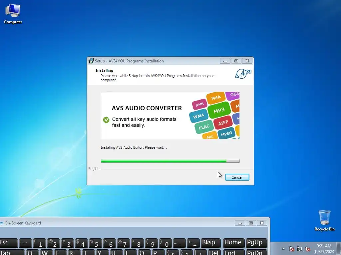This screenshot has width=341, height=255.
Task: Select the Recycle Bin desktop icon
Action: click(324, 220)
